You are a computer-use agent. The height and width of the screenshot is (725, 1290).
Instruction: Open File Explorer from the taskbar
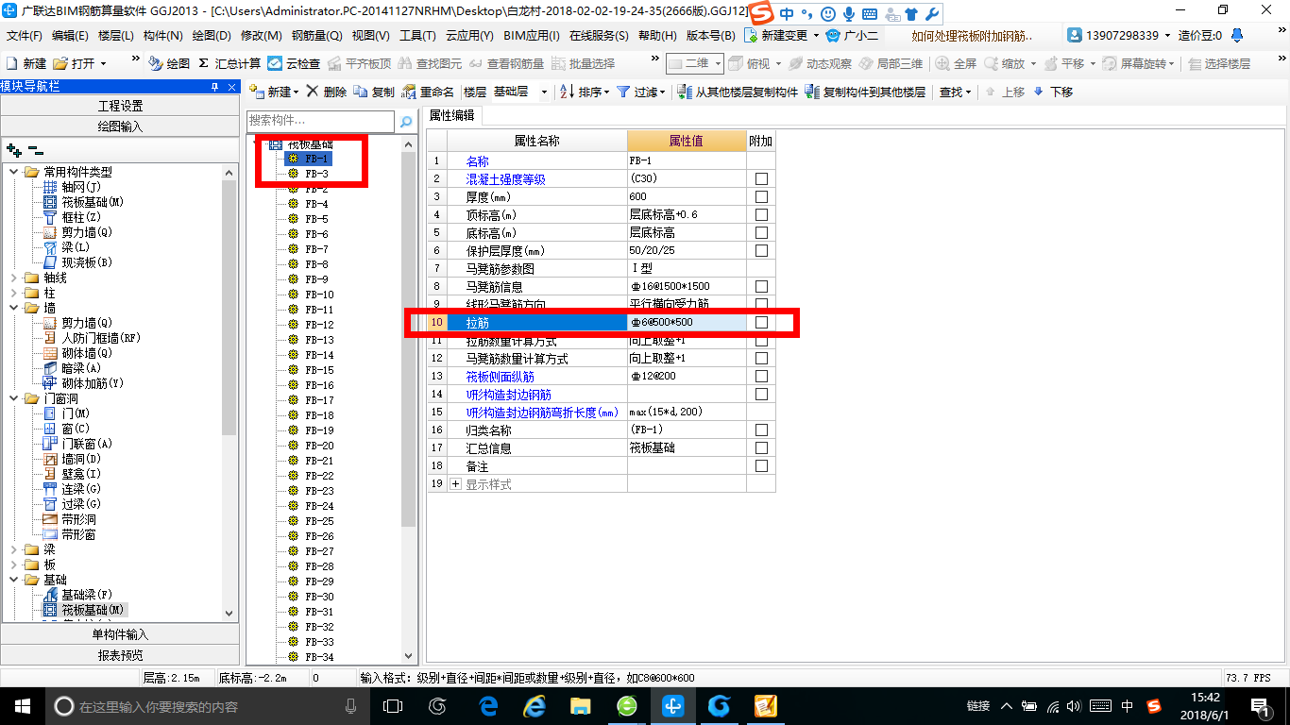[580, 705]
